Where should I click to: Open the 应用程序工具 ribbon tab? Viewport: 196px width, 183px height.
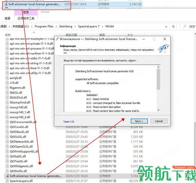(x=26, y=18)
